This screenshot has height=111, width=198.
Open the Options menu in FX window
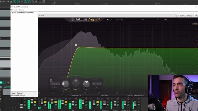21,10
